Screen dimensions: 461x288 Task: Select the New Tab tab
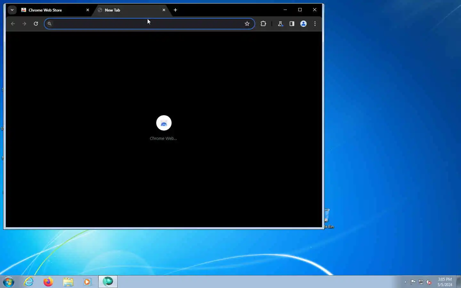pyautogui.click(x=132, y=10)
